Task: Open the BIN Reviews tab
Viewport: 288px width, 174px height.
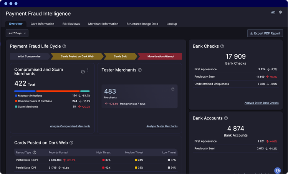Action: (x=71, y=24)
